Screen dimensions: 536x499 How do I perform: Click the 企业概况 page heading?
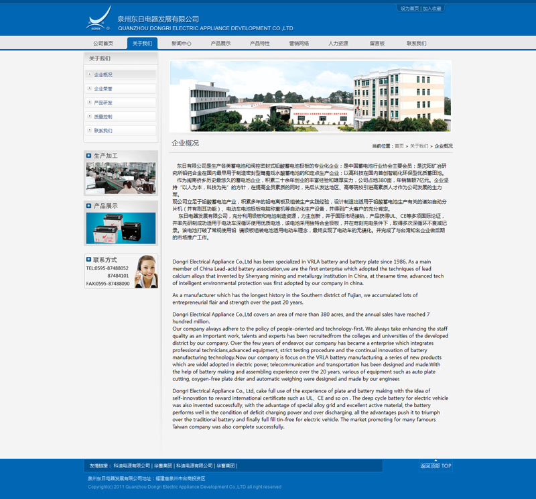coord(186,143)
